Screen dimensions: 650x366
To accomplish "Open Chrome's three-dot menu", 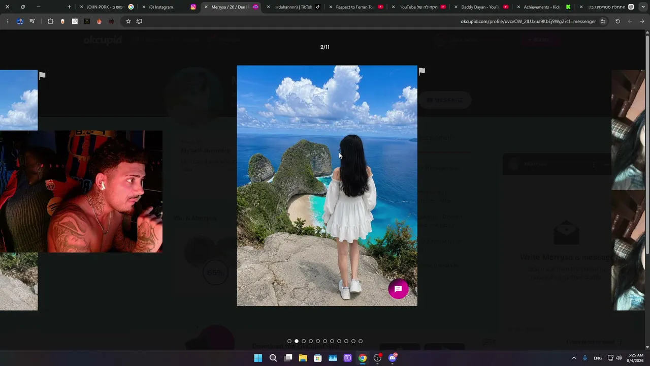I will (8, 21).
